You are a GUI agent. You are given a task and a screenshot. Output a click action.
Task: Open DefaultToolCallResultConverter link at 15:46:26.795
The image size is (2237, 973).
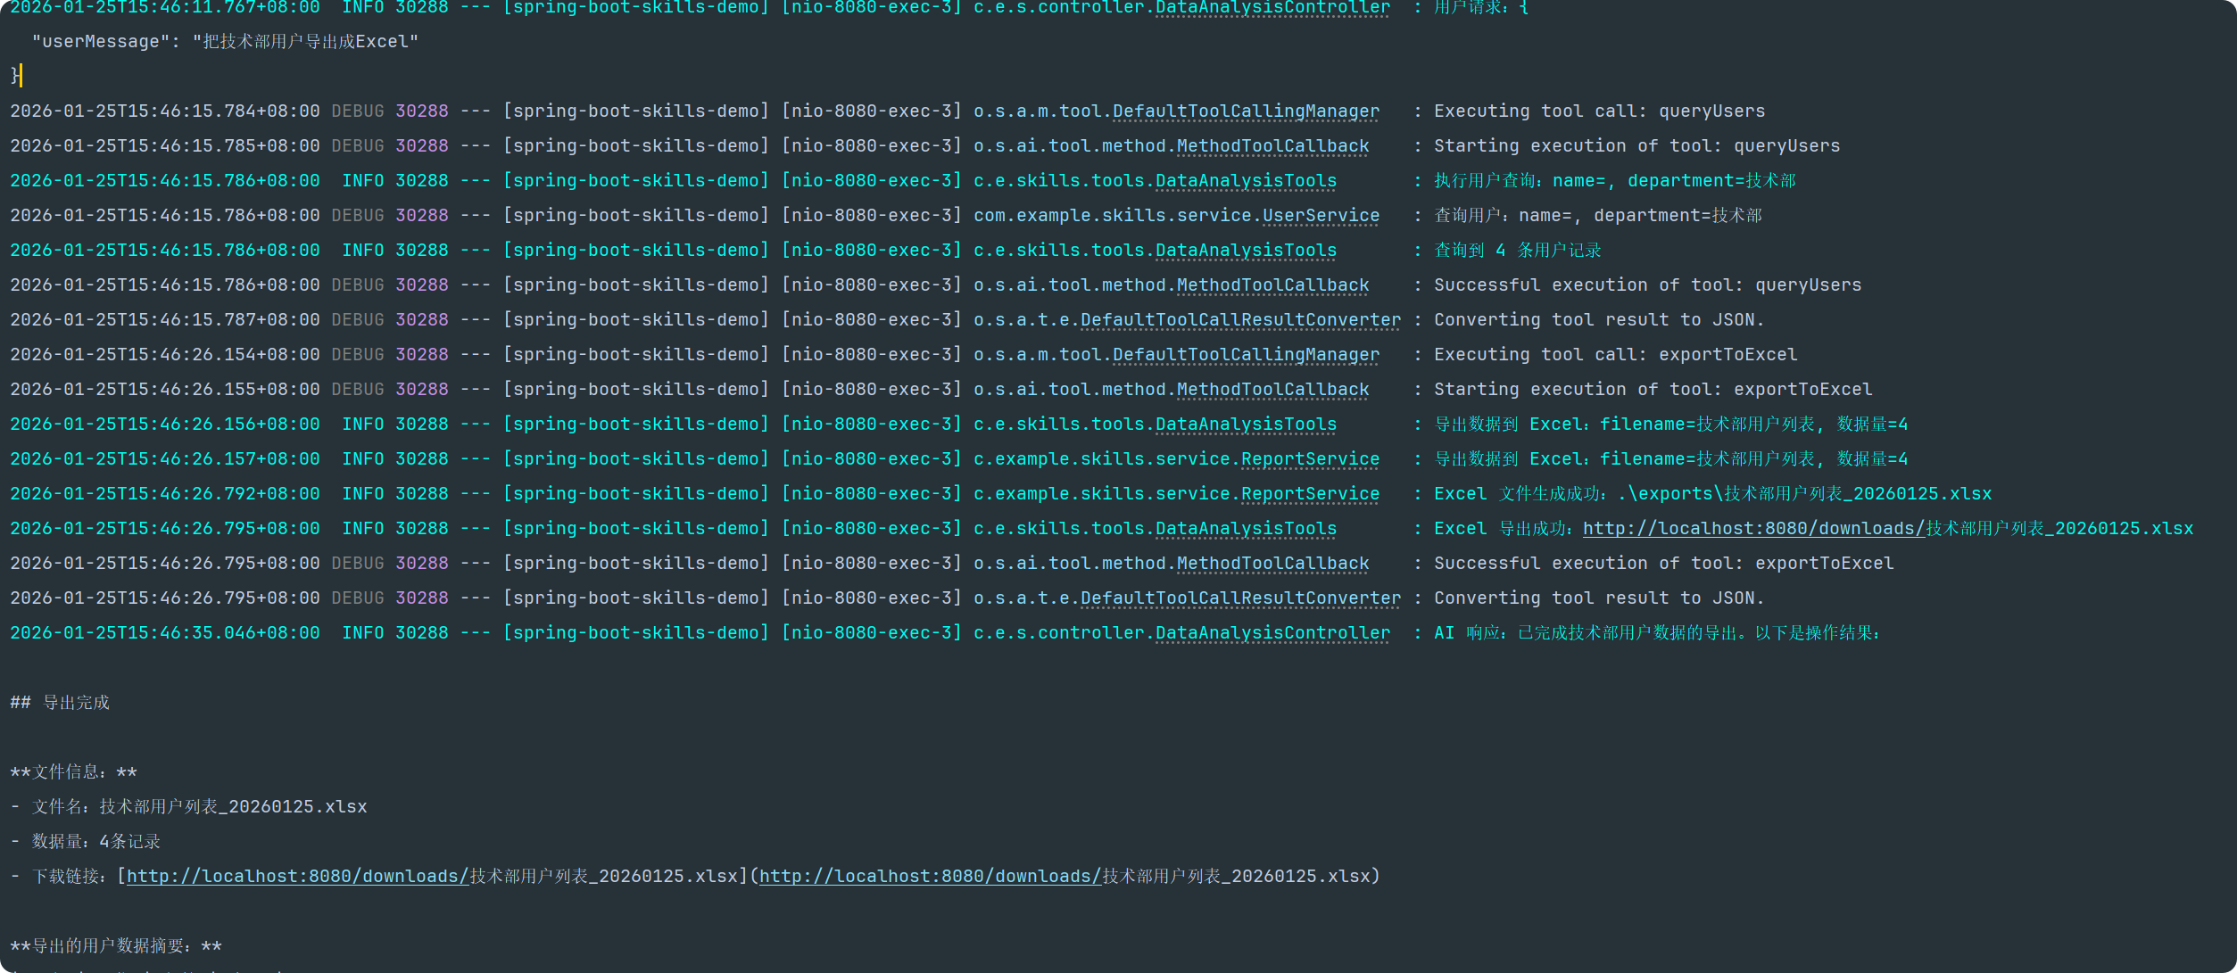(x=1240, y=598)
